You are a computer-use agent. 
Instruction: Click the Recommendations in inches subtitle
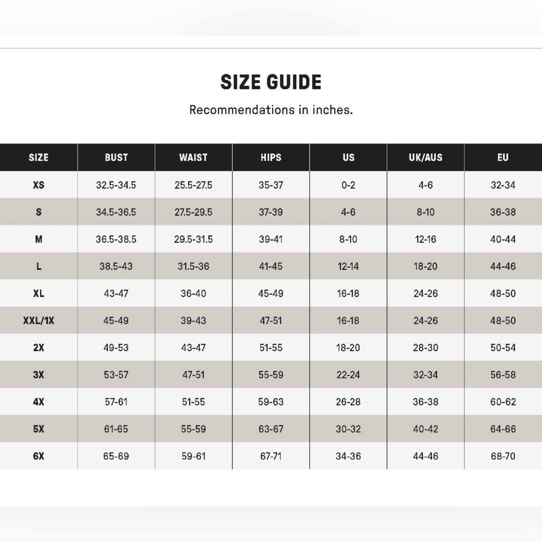(271, 110)
